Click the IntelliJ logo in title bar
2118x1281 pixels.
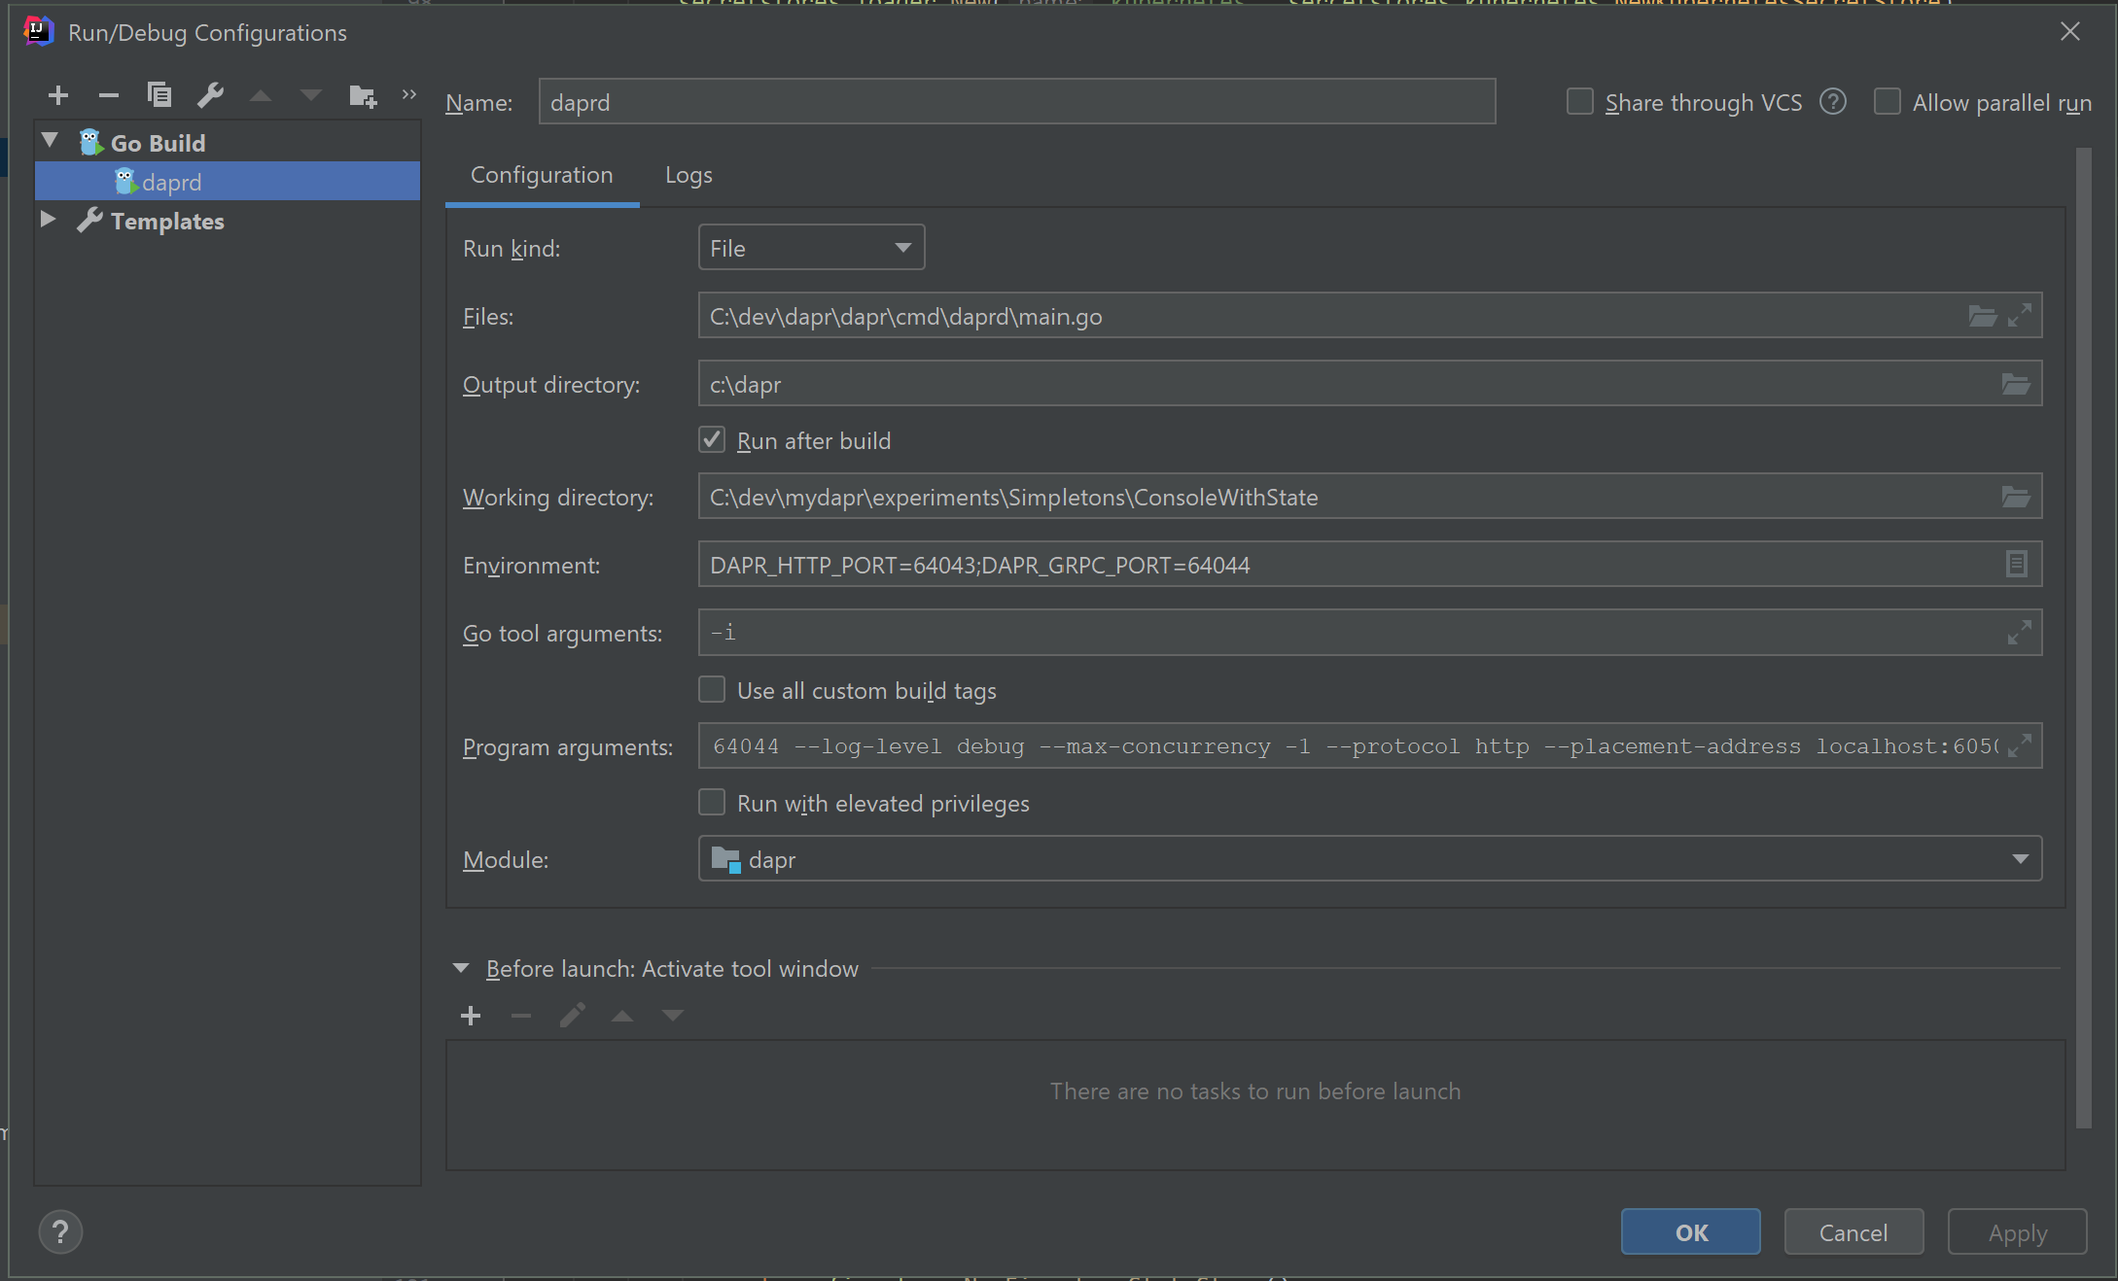point(39,31)
